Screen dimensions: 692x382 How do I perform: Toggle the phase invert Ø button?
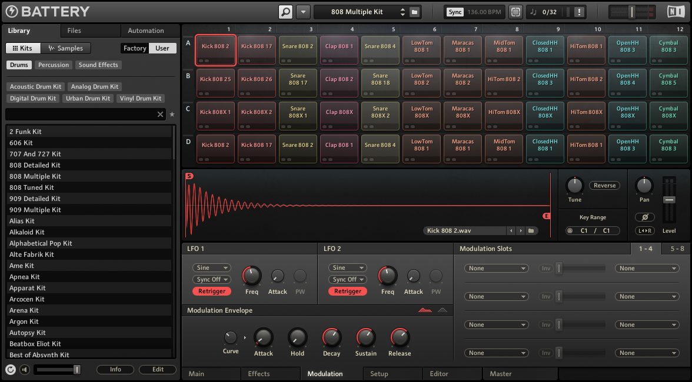click(x=644, y=217)
